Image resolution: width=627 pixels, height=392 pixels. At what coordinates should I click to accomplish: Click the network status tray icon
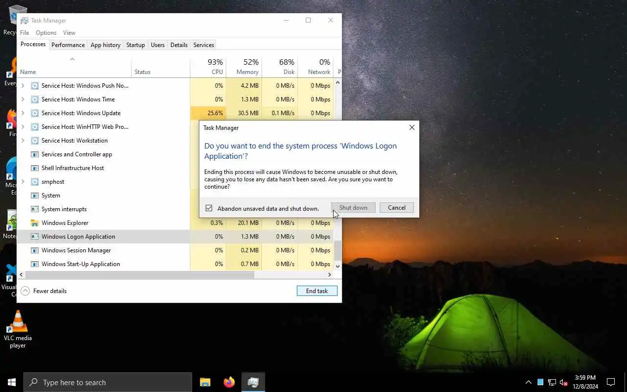[552, 382]
